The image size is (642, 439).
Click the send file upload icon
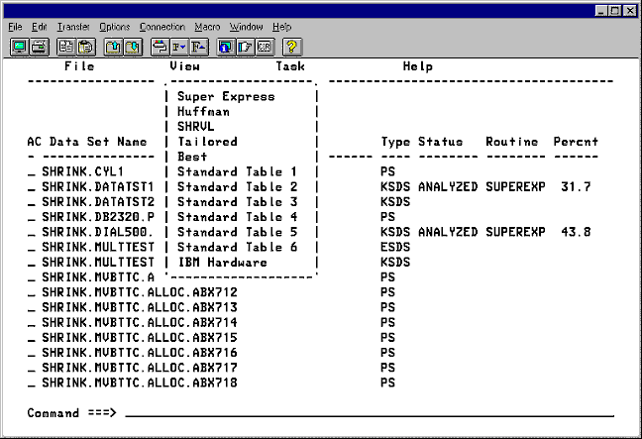coord(111,47)
